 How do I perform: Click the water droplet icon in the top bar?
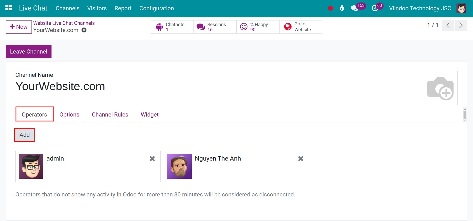[x=342, y=8]
